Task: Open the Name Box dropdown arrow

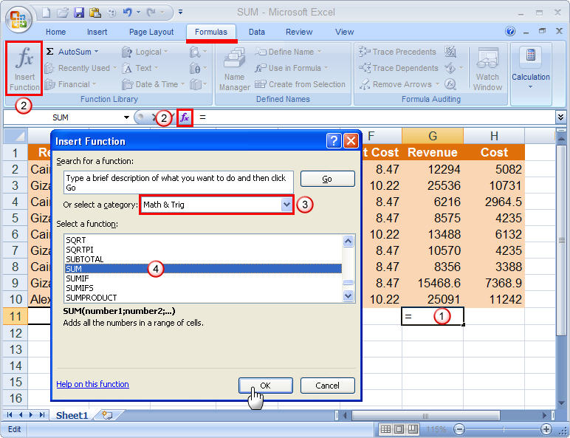Action: click(126, 117)
